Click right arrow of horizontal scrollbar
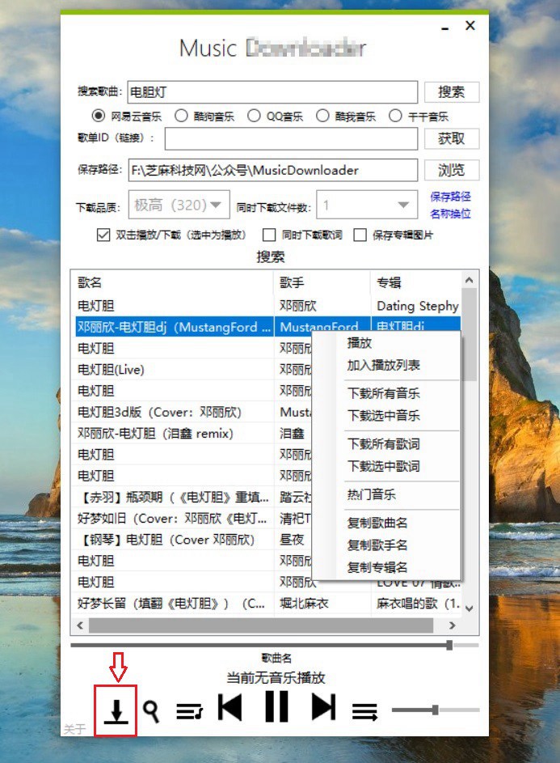Image resolution: width=560 pixels, height=763 pixels. [x=452, y=625]
